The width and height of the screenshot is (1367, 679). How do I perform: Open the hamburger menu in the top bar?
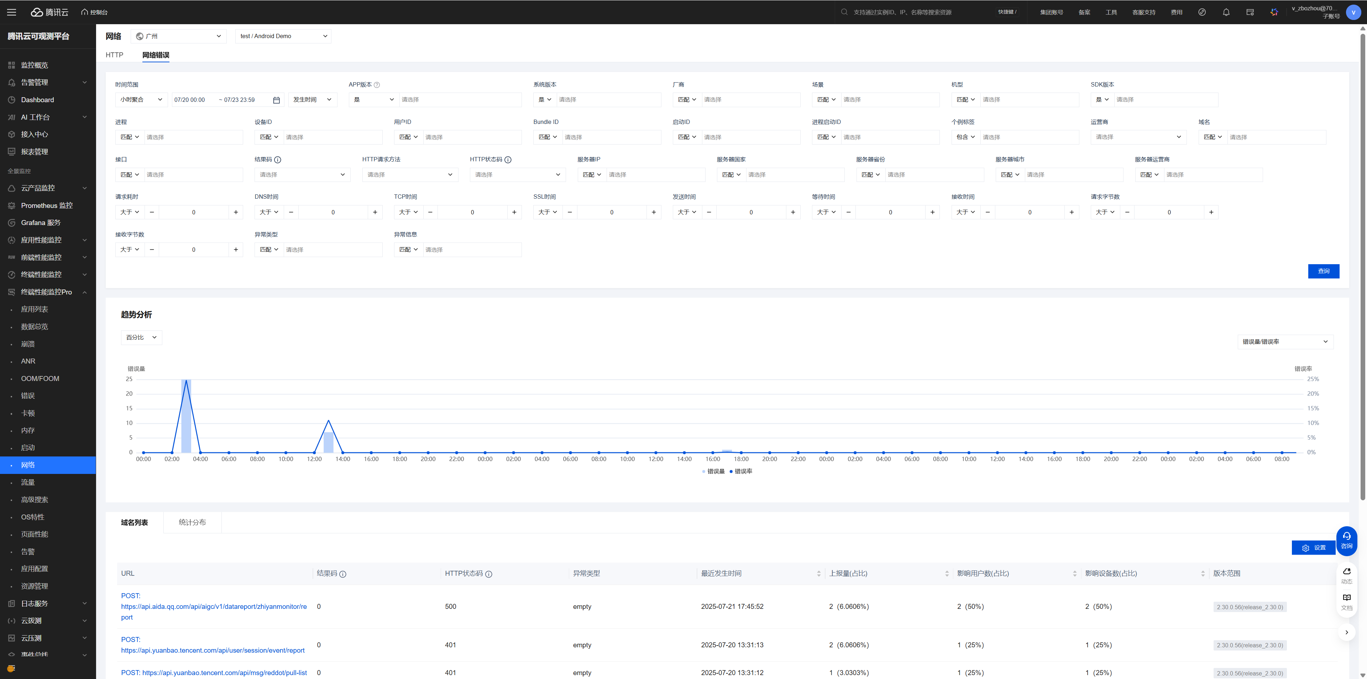click(x=12, y=12)
